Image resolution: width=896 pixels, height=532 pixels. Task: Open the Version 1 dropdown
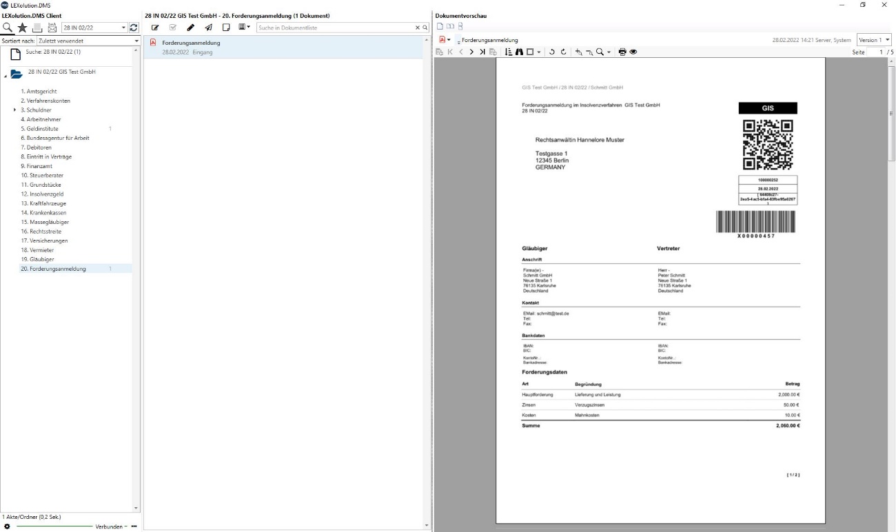[874, 40]
